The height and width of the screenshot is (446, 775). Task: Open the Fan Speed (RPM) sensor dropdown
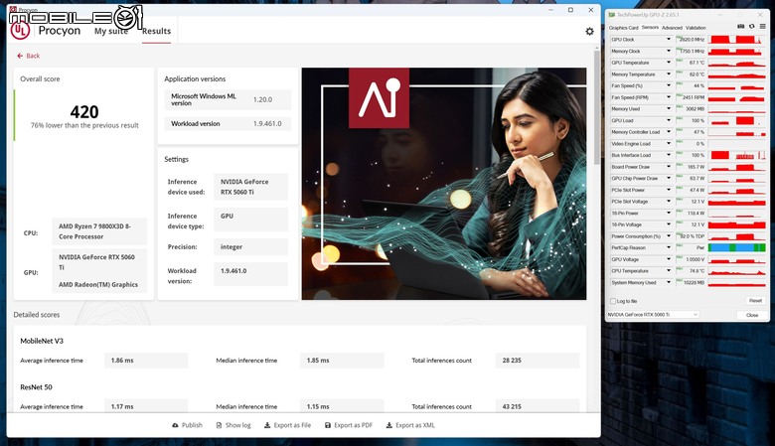[x=669, y=97]
